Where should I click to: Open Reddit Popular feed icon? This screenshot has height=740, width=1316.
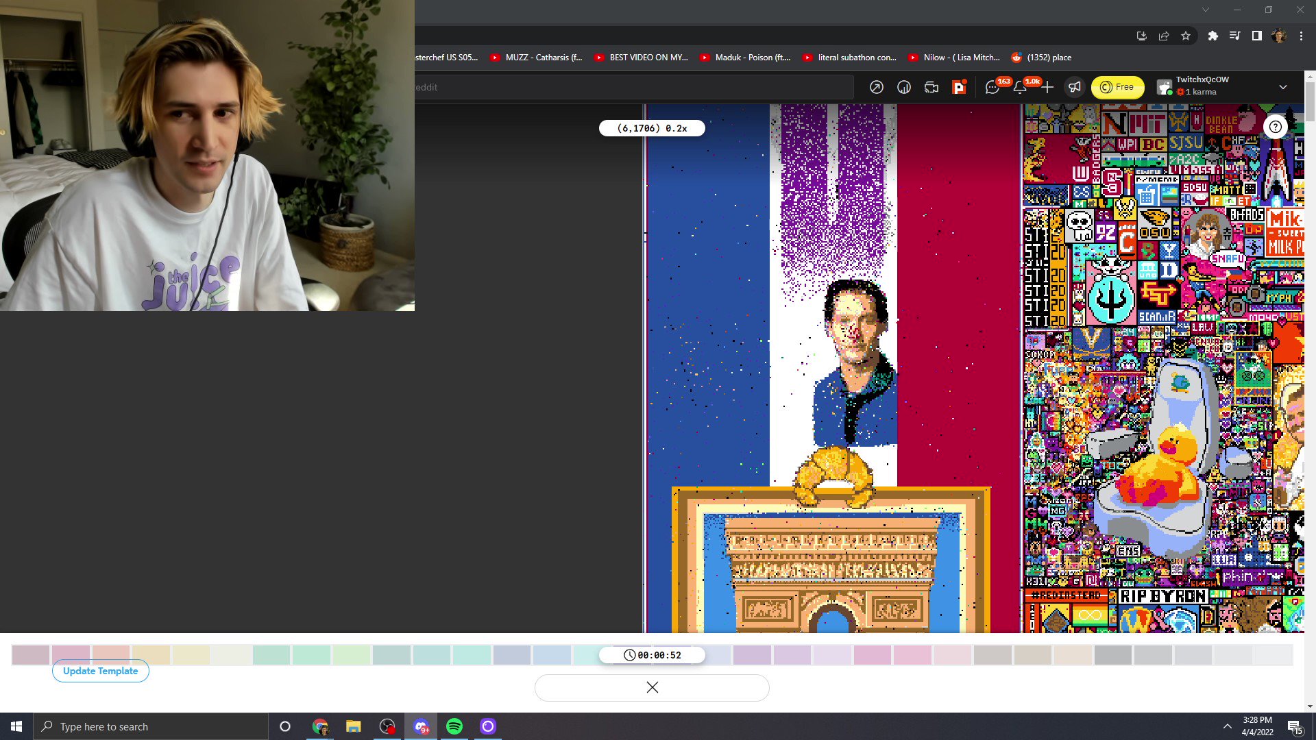coord(876,87)
